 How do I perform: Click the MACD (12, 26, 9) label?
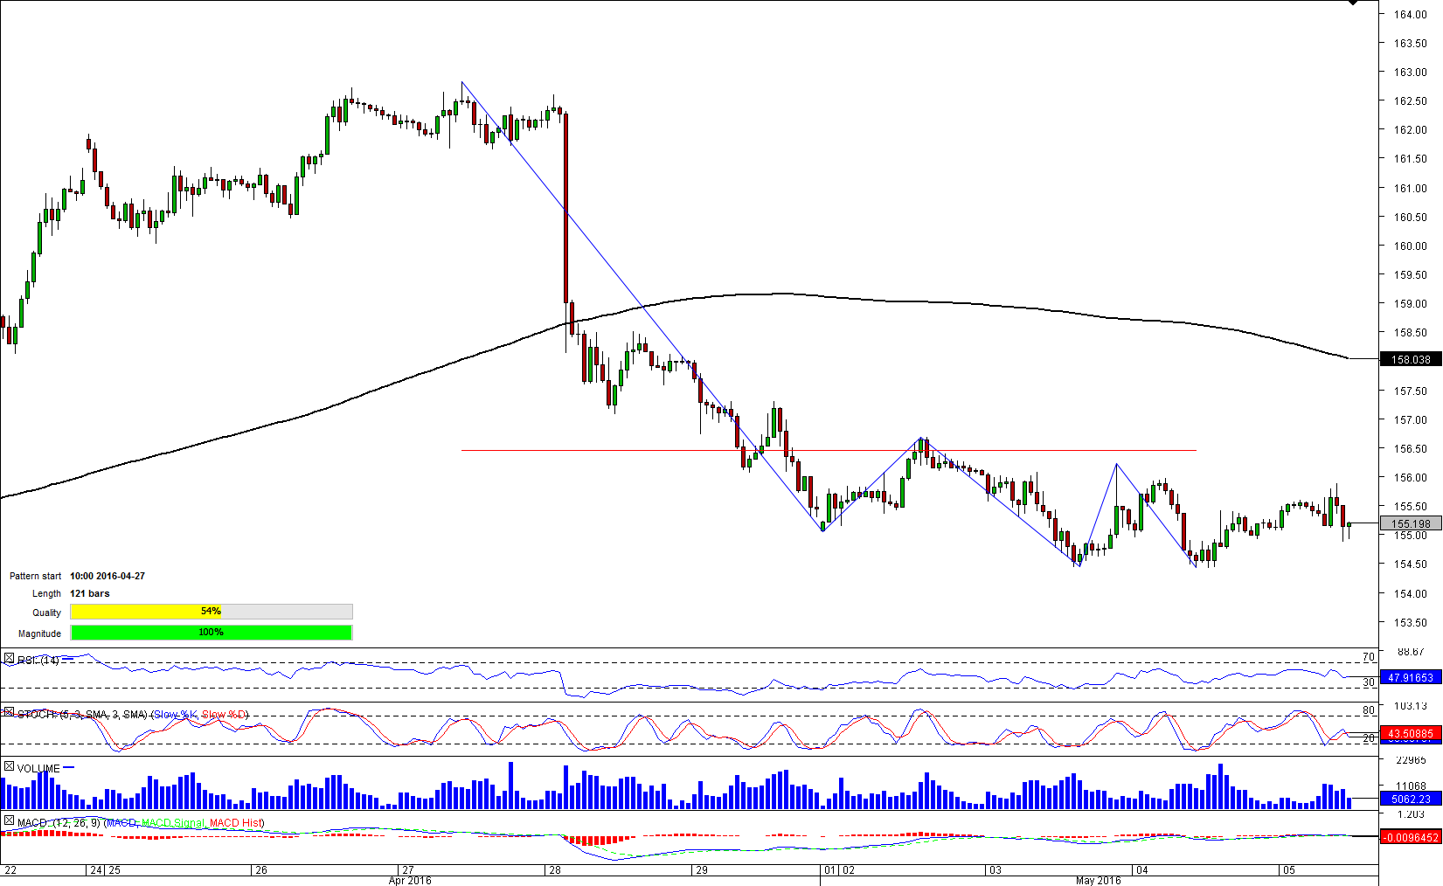pyautogui.click(x=59, y=823)
